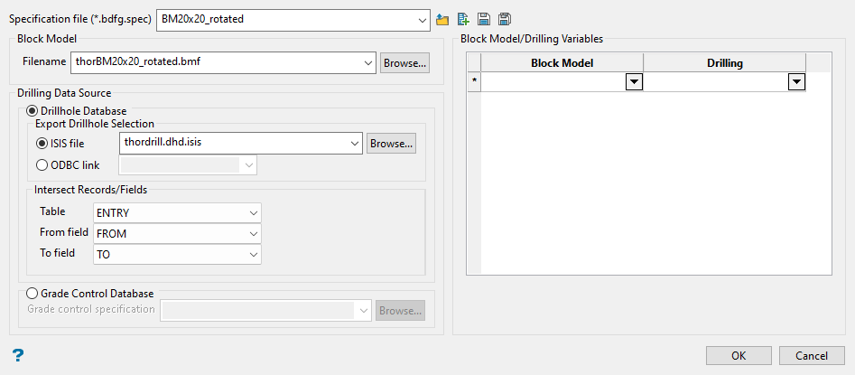Viewport: 855px width, 375px height.
Task: Click the 'Specification file (*.bdfg.spec)' label
Action: point(80,19)
